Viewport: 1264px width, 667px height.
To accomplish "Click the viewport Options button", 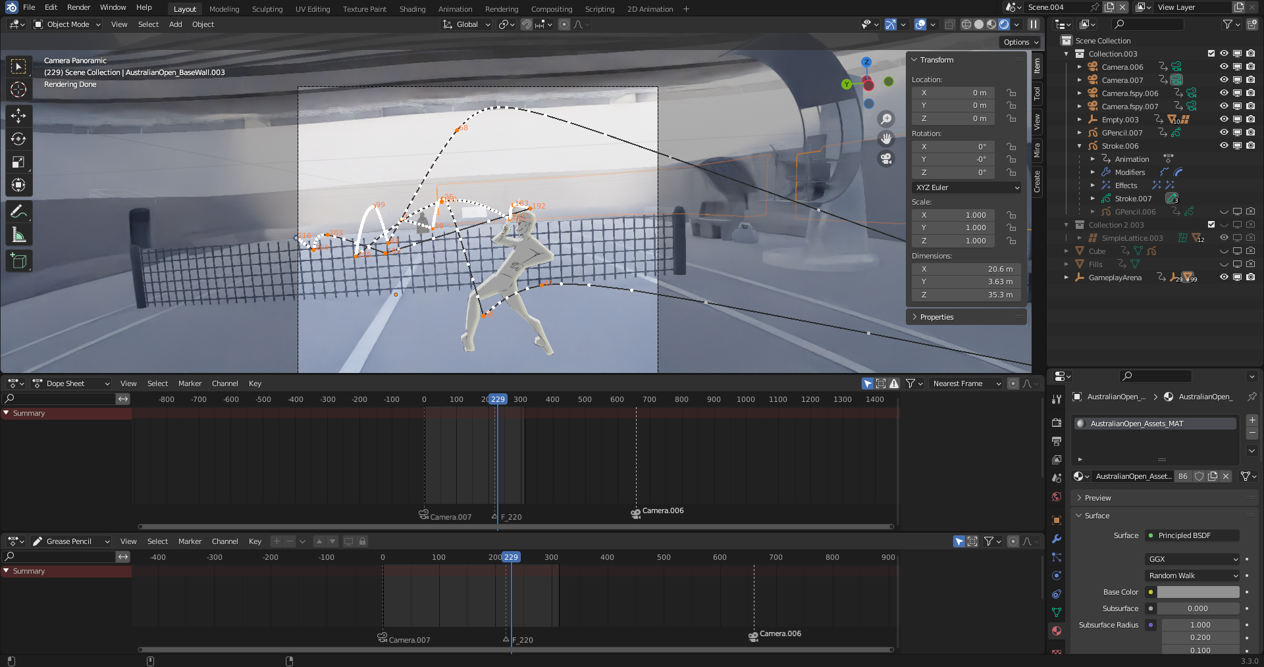I will (x=1020, y=42).
